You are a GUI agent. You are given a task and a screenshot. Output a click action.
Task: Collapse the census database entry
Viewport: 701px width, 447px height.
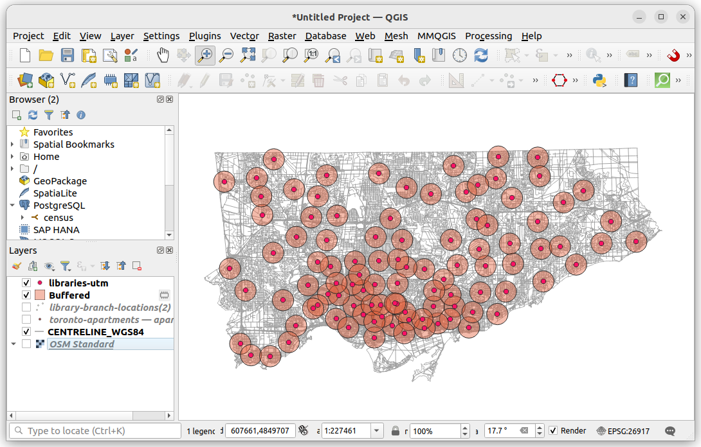pos(22,217)
